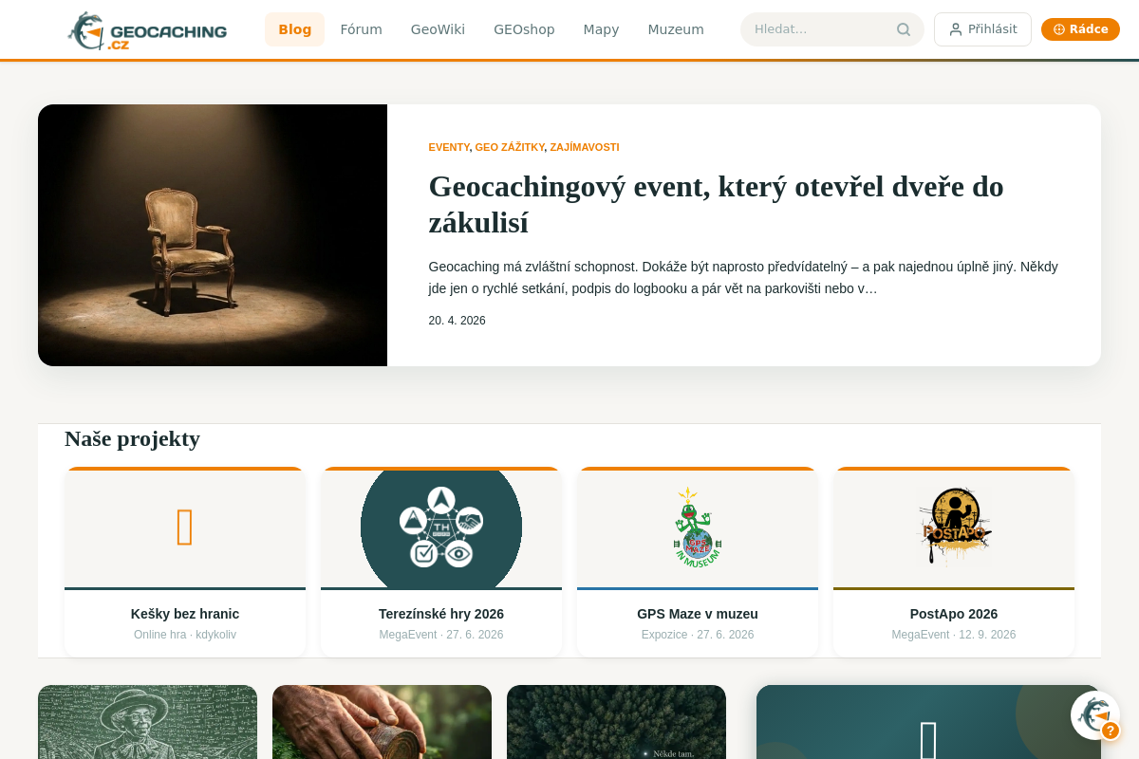Click the Geocaching.cz logo
This screenshot has height=759, width=1139.
147,30
